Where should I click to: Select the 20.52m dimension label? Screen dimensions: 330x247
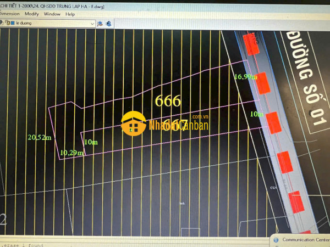click(x=40, y=137)
